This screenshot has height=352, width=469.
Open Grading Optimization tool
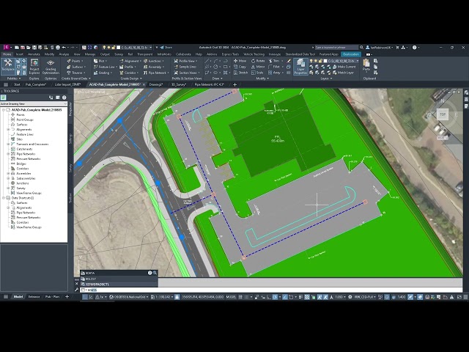(x=51, y=66)
